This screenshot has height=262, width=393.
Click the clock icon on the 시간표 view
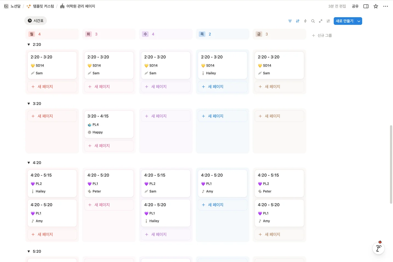(29, 21)
